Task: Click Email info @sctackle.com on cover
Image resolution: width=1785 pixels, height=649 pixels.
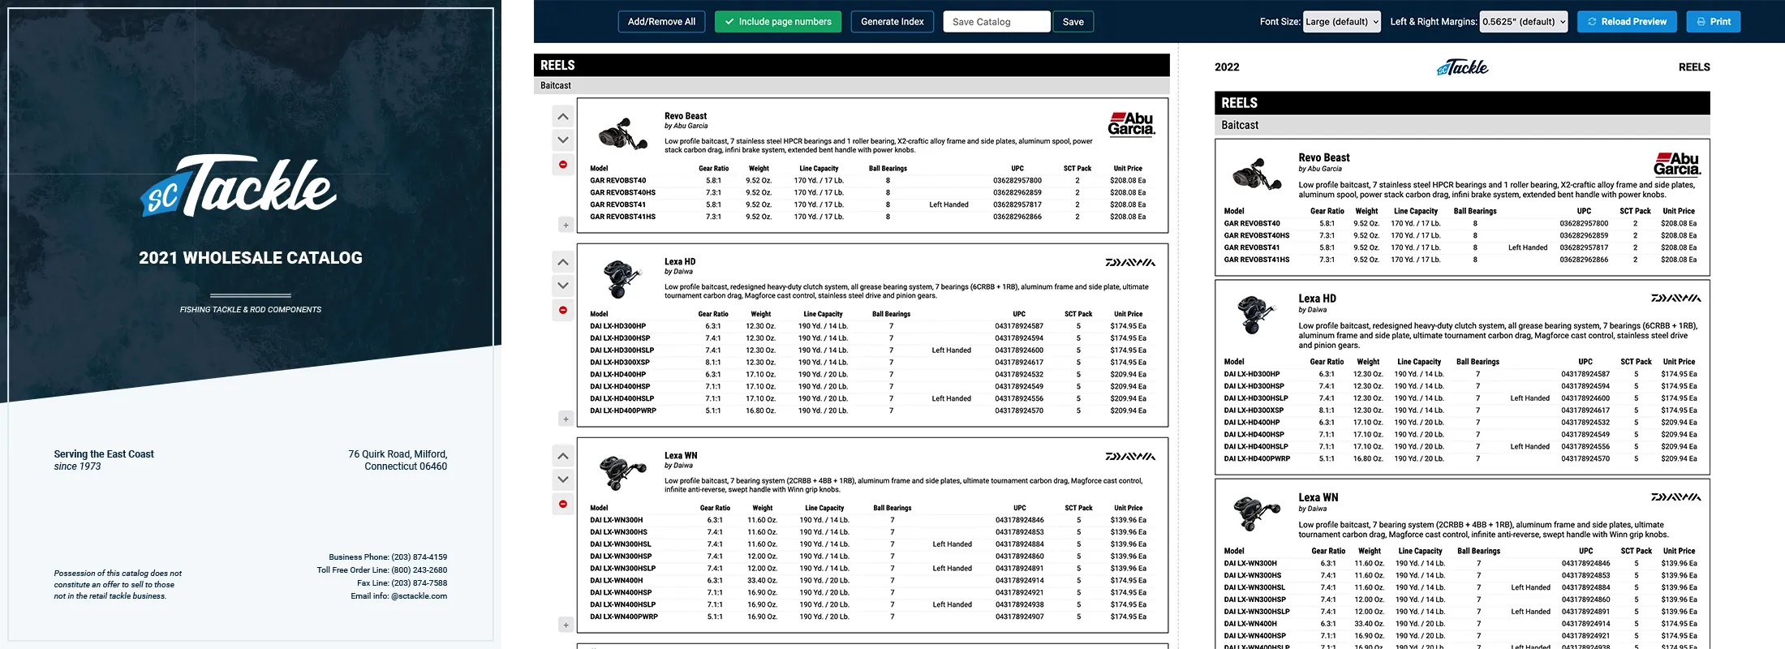Action: tap(398, 596)
